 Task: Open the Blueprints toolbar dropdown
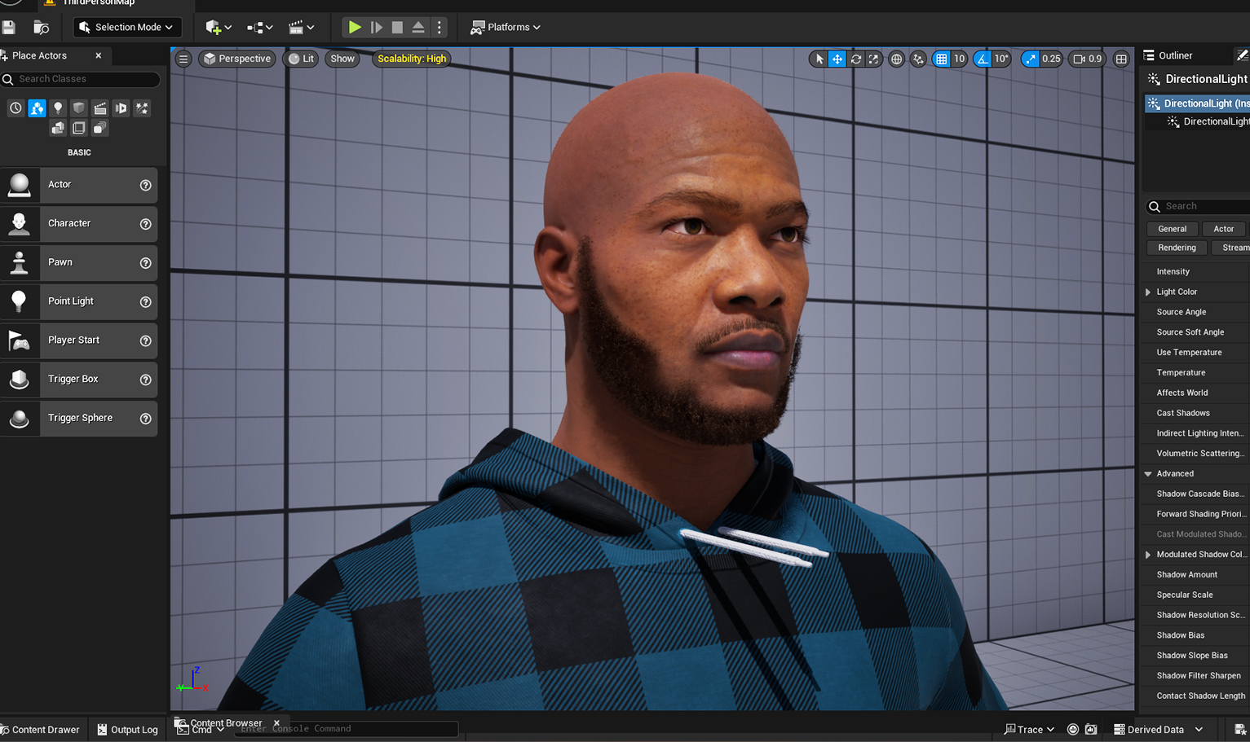[x=259, y=27]
